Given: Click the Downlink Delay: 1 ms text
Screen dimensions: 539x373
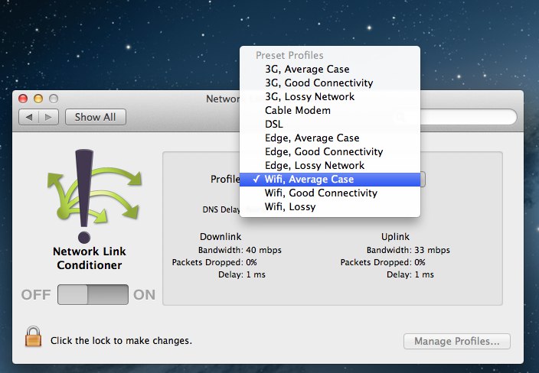Looking at the screenshot, I should click(x=242, y=274).
